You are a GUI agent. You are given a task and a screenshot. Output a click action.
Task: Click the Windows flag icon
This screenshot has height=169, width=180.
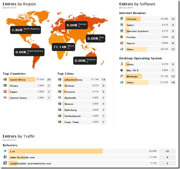pyautogui.click(x=122, y=76)
